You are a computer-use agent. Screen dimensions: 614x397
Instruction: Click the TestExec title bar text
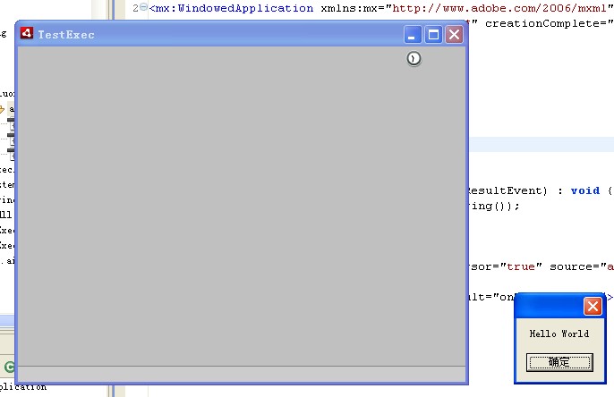click(66, 35)
